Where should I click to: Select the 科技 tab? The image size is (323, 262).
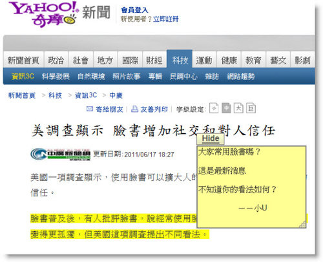180,60
